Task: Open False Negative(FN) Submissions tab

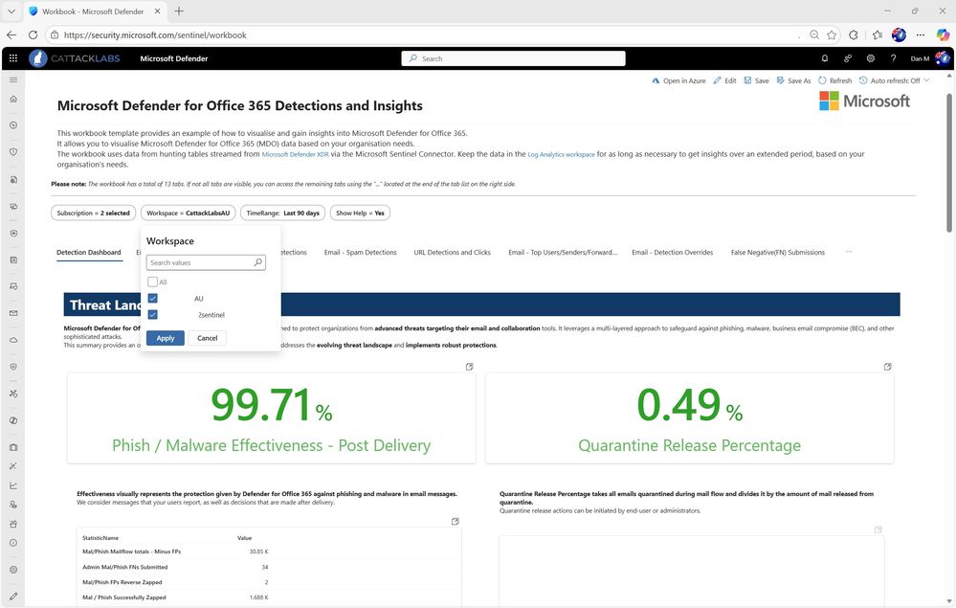Action: 778,253
